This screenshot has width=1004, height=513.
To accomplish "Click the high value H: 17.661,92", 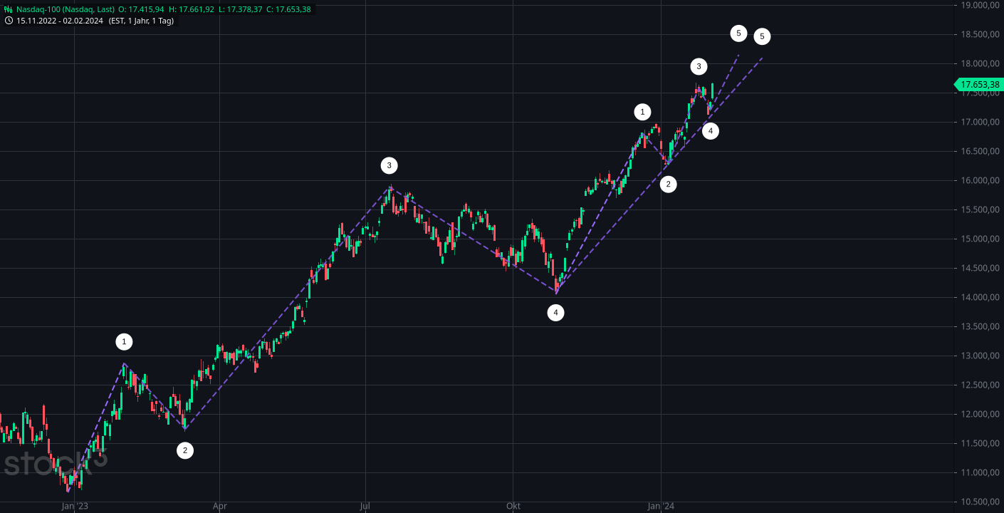I will coord(192,9).
